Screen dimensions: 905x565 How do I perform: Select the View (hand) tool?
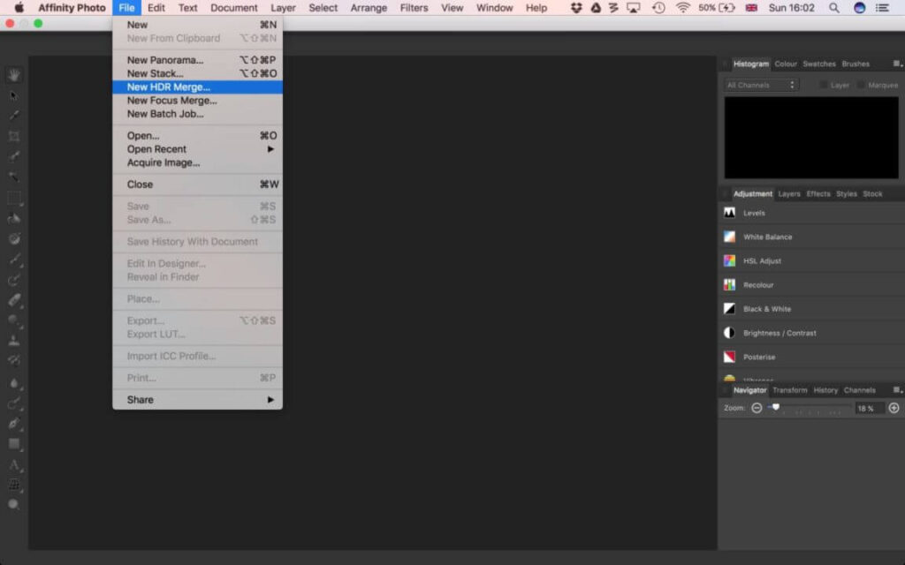click(x=14, y=74)
